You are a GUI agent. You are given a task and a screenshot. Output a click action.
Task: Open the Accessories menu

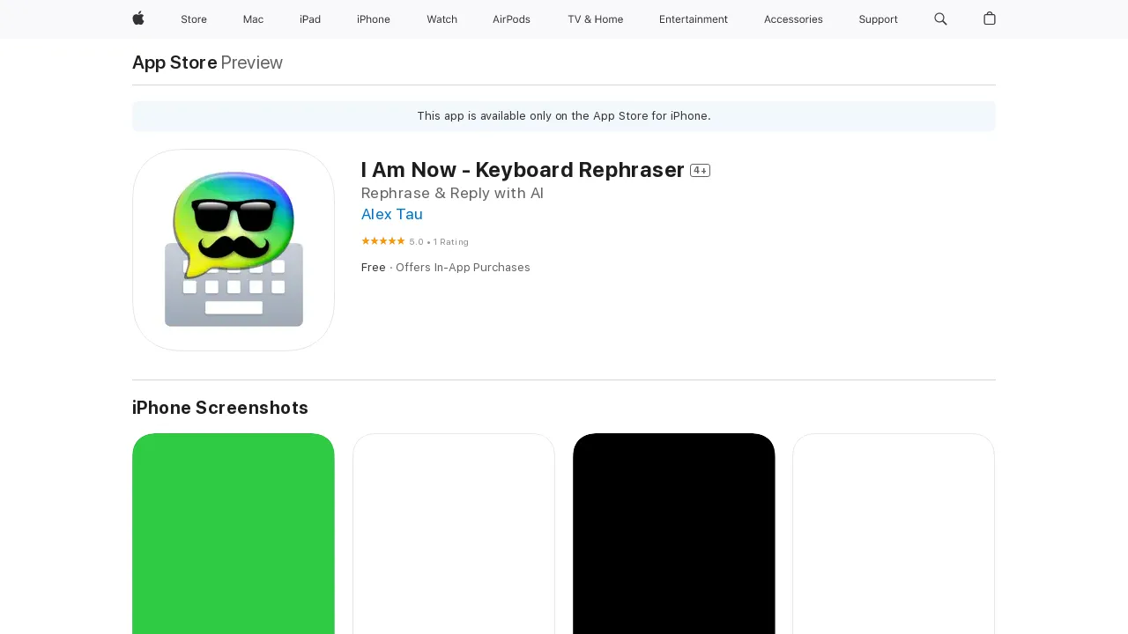(793, 19)
